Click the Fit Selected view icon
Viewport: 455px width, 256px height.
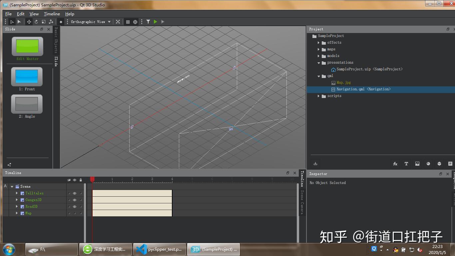point(118,22)
